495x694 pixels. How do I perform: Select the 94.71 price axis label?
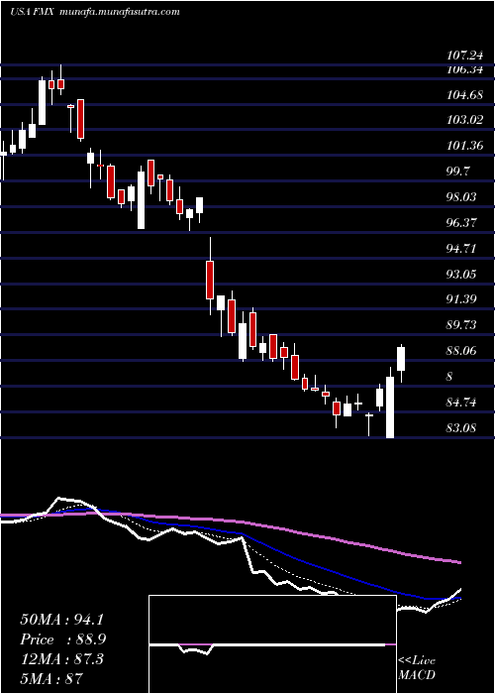(x=463, y=248)
